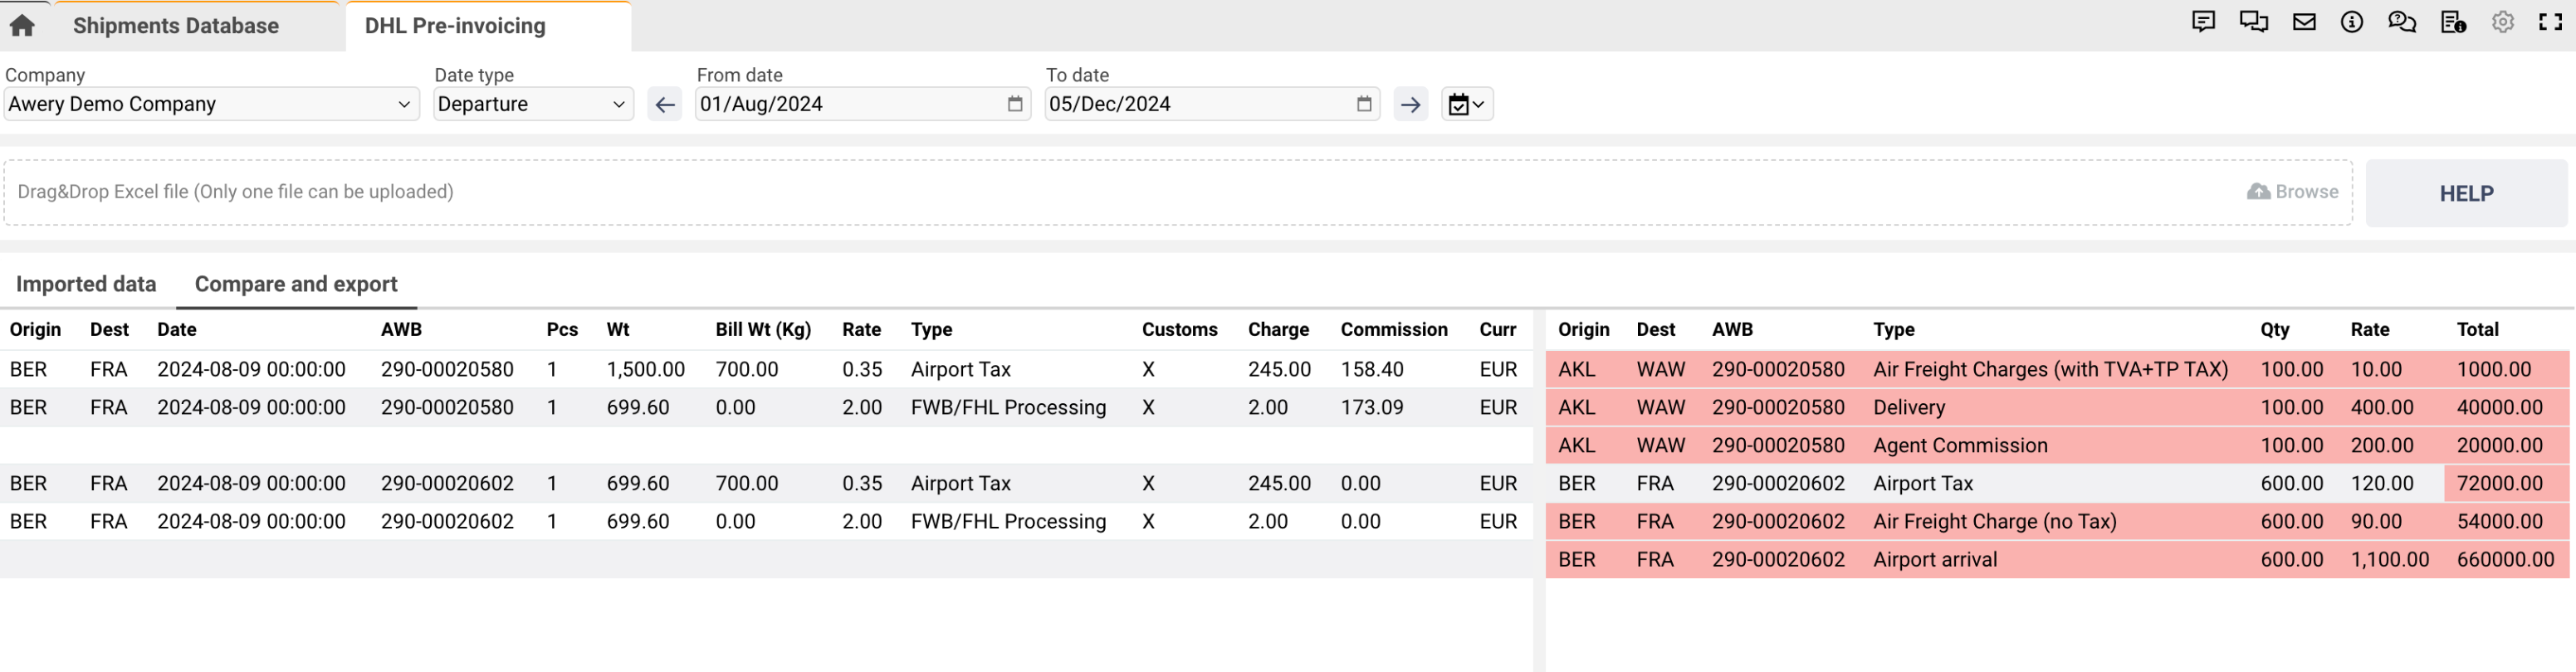2576x672 pixels.
Task: Select the Delivery row
Action: [2057, 407]
